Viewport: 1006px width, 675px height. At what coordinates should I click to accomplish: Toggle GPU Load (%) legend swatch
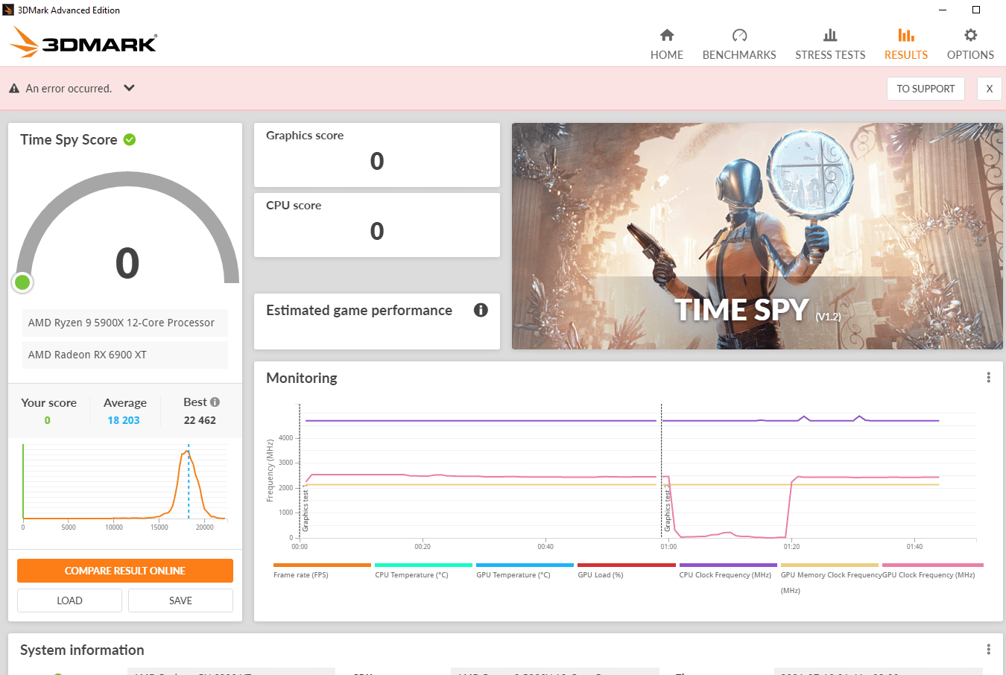[x=627, y=565]
